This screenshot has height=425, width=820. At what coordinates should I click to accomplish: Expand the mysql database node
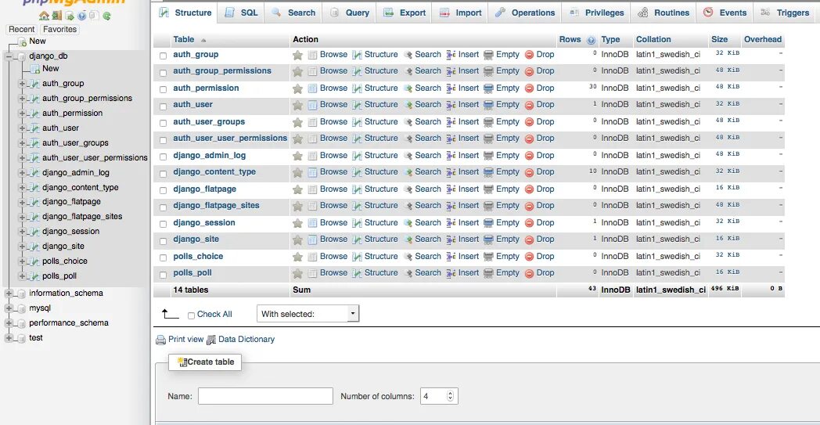[9, 308]
